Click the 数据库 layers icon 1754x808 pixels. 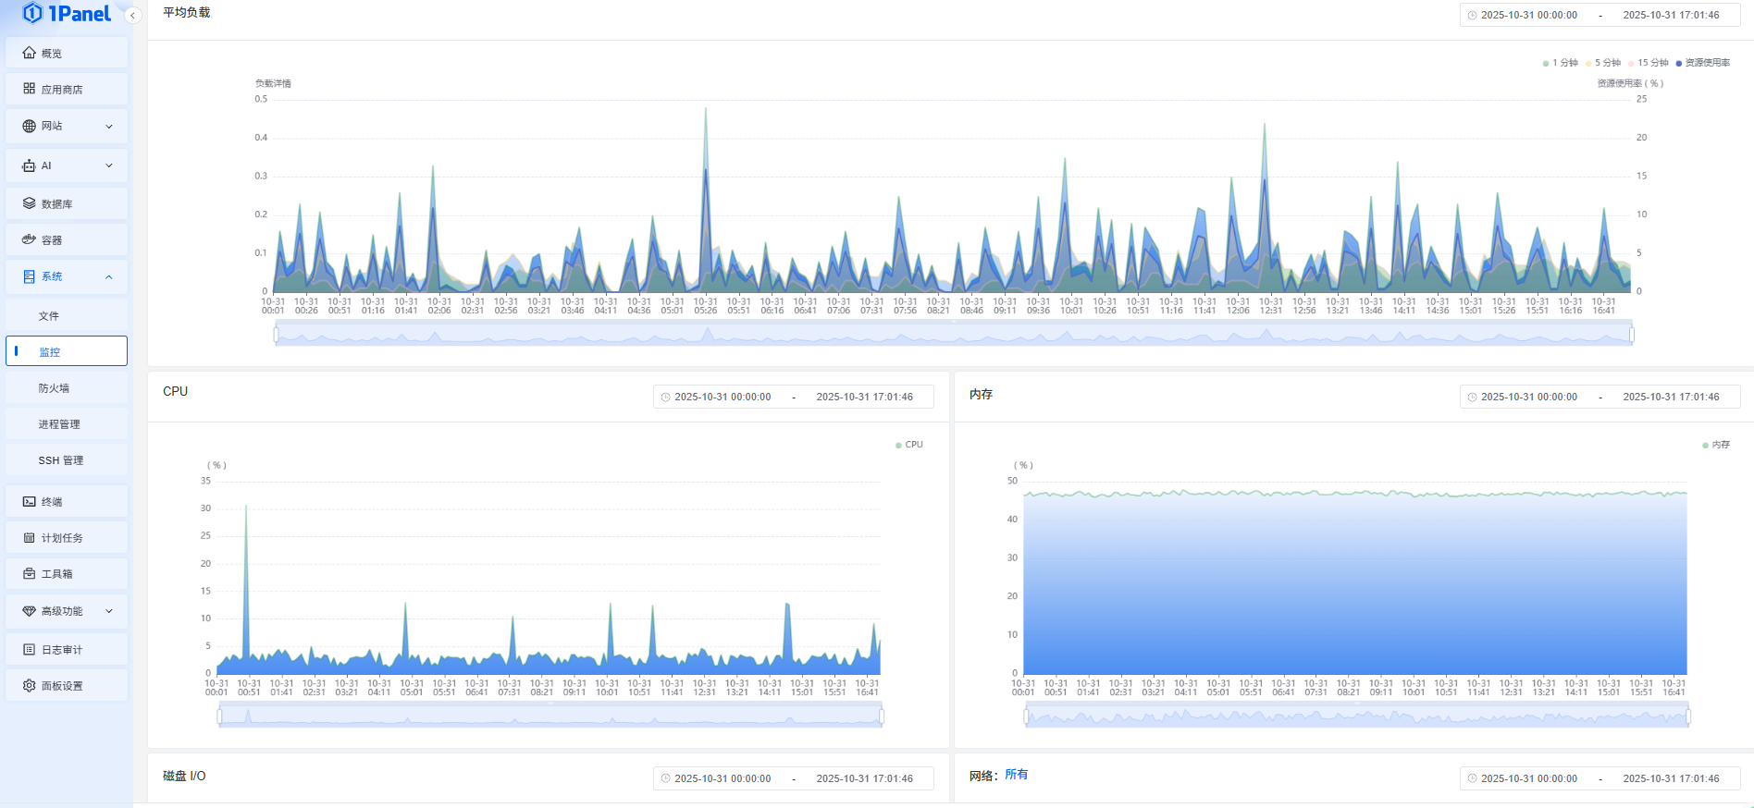30,203
